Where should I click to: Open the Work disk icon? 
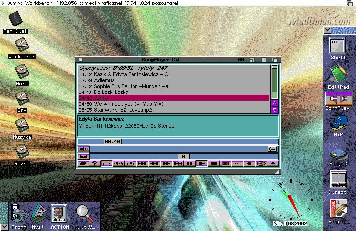pos(22,75)
